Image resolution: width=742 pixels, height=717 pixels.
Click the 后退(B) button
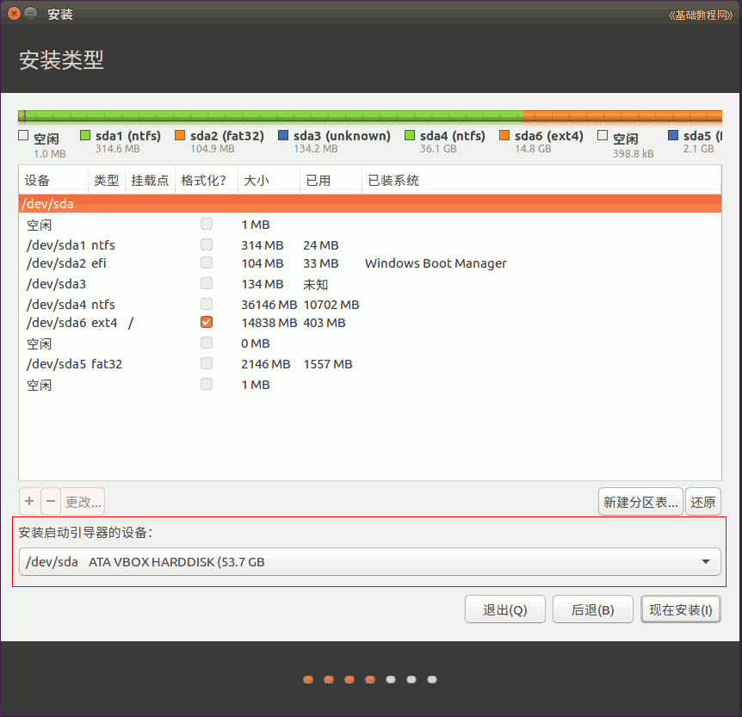coord(592,609)
